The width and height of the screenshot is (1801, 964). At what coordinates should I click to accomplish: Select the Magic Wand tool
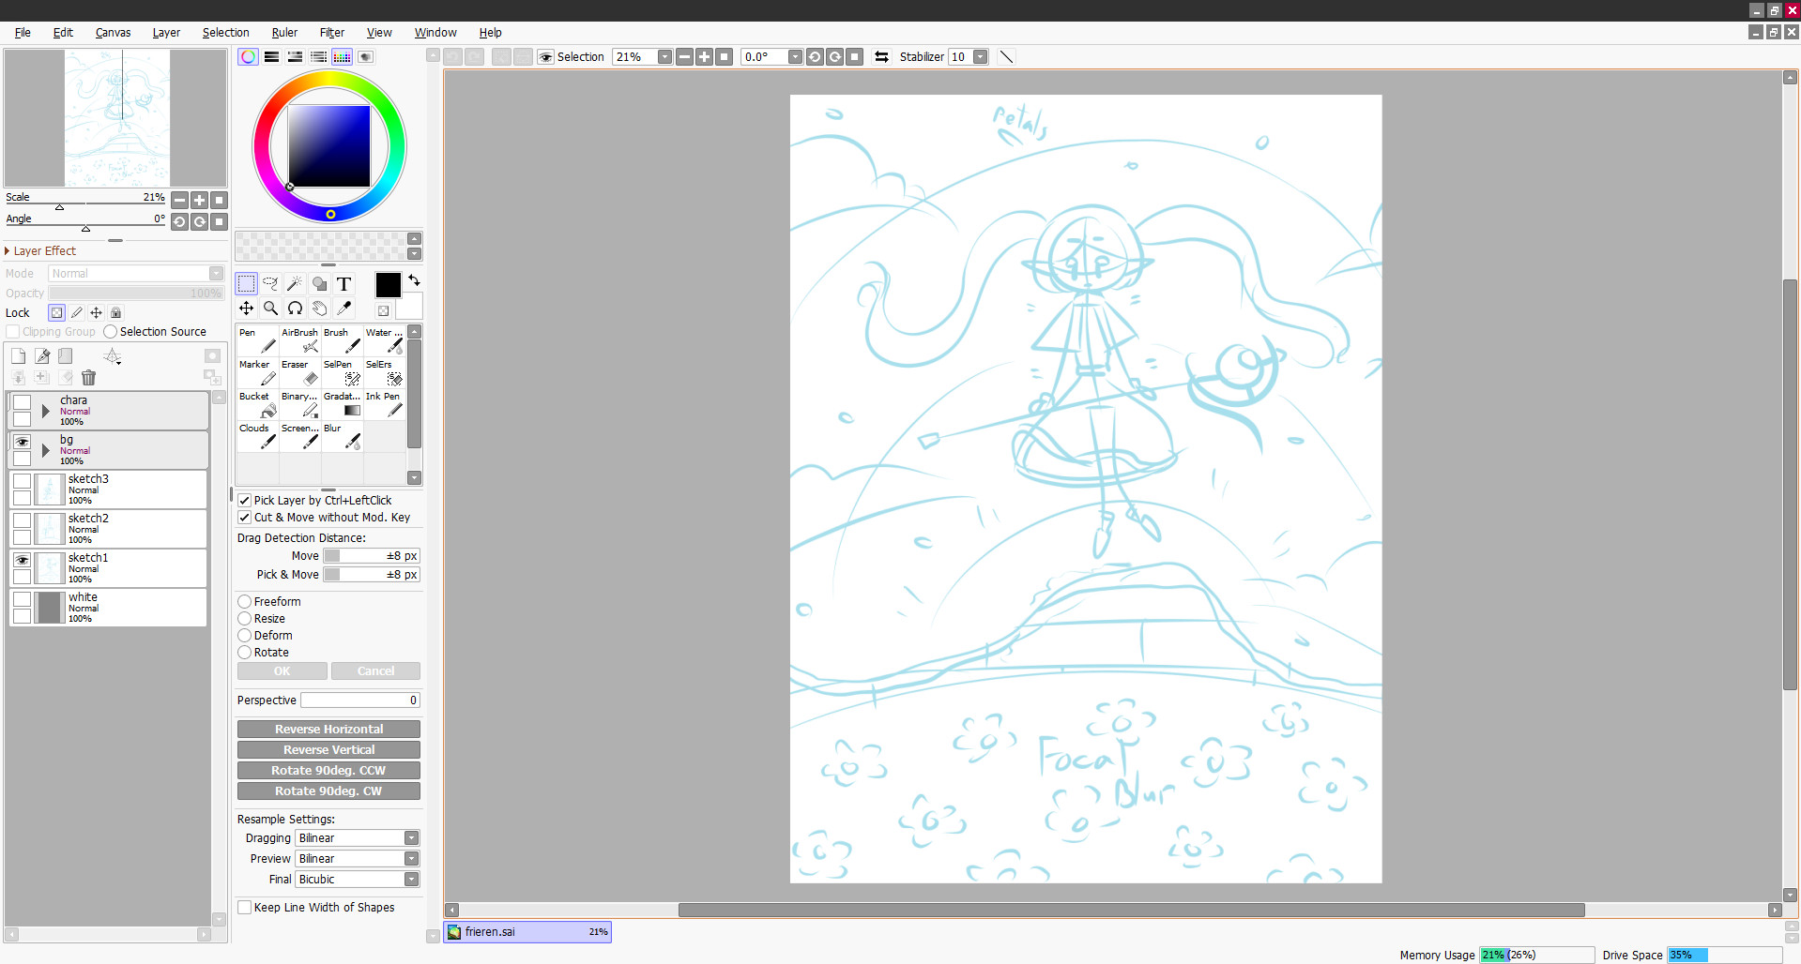click(x=295, y=284)
